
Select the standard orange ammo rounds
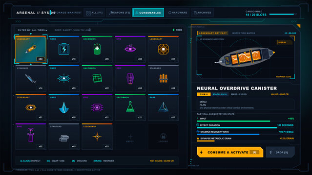(x=164, y=78)
